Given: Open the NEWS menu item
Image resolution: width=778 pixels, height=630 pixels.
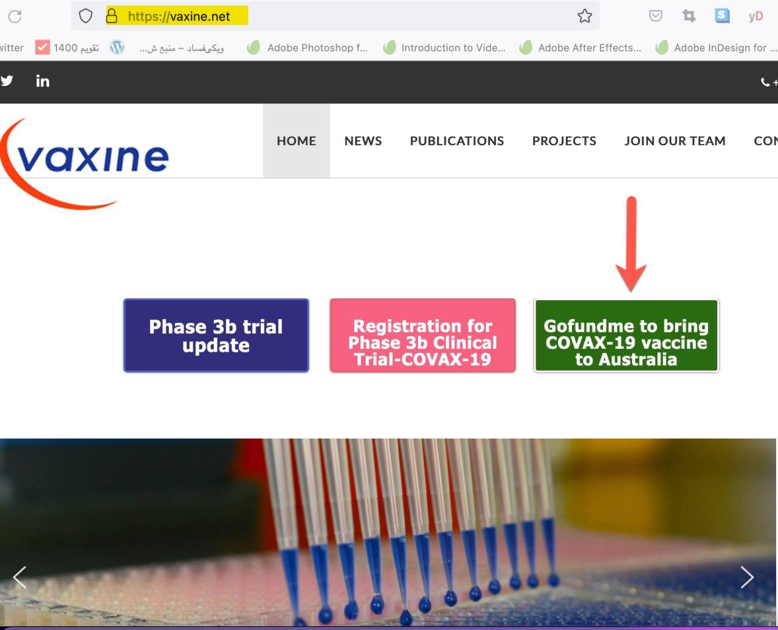Looking at the screenshot, I should 363,141.
